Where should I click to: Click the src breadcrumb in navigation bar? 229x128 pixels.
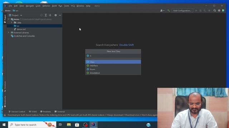(x=15, y=11)
